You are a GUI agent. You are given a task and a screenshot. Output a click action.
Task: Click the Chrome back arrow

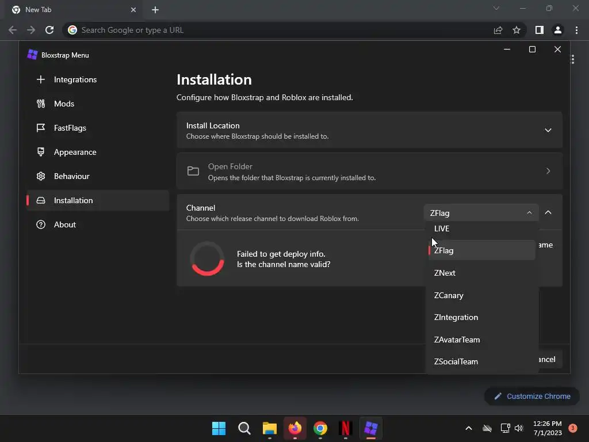13,30
